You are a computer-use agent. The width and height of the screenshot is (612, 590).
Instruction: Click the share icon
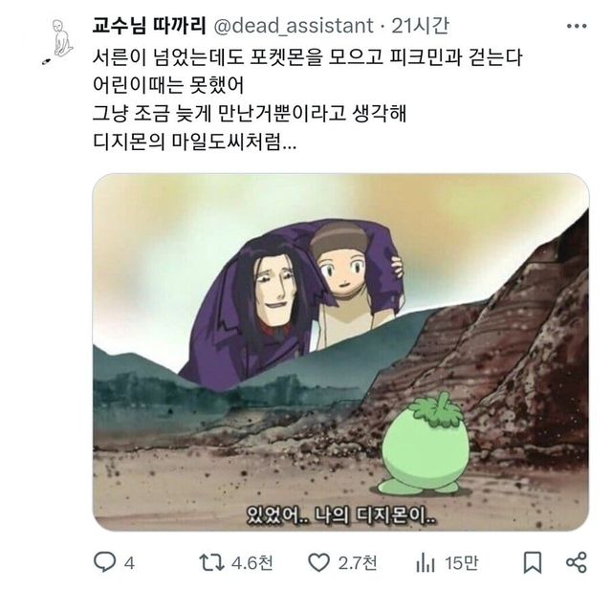577,562
